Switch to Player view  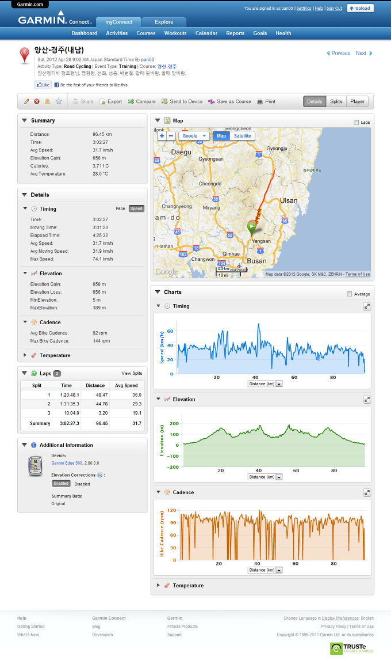coord(358,101)
